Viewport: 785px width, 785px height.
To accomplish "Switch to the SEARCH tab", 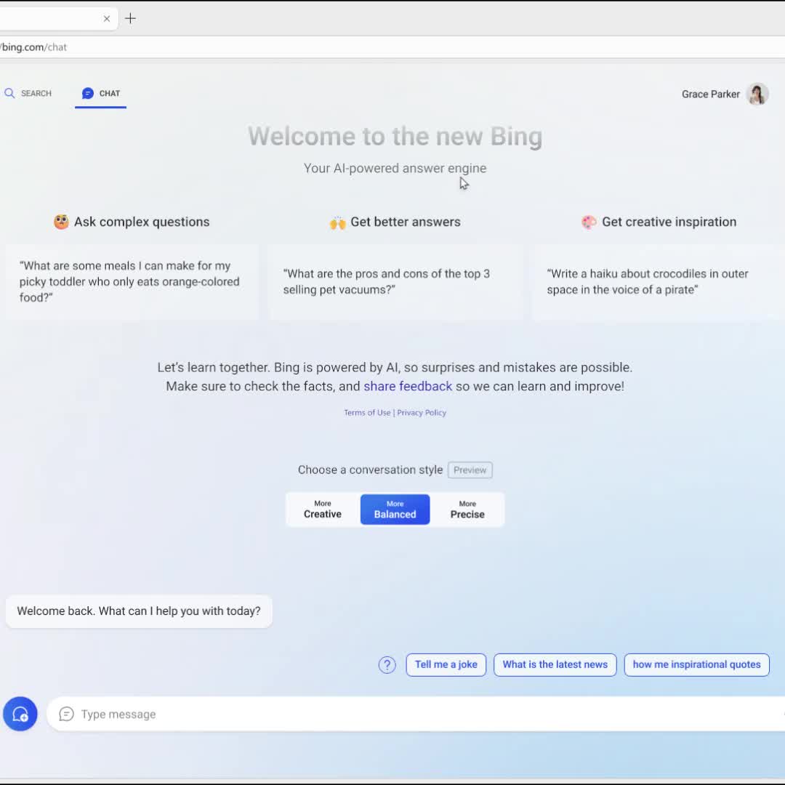I will tap(28, 93).
